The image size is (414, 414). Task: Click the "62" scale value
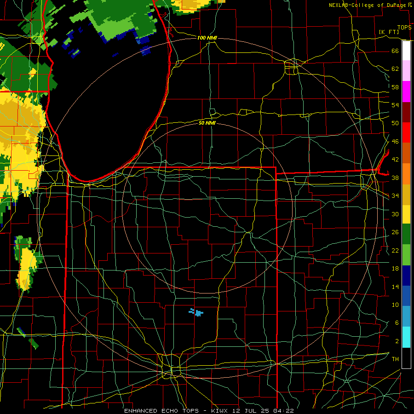[395, 69]
